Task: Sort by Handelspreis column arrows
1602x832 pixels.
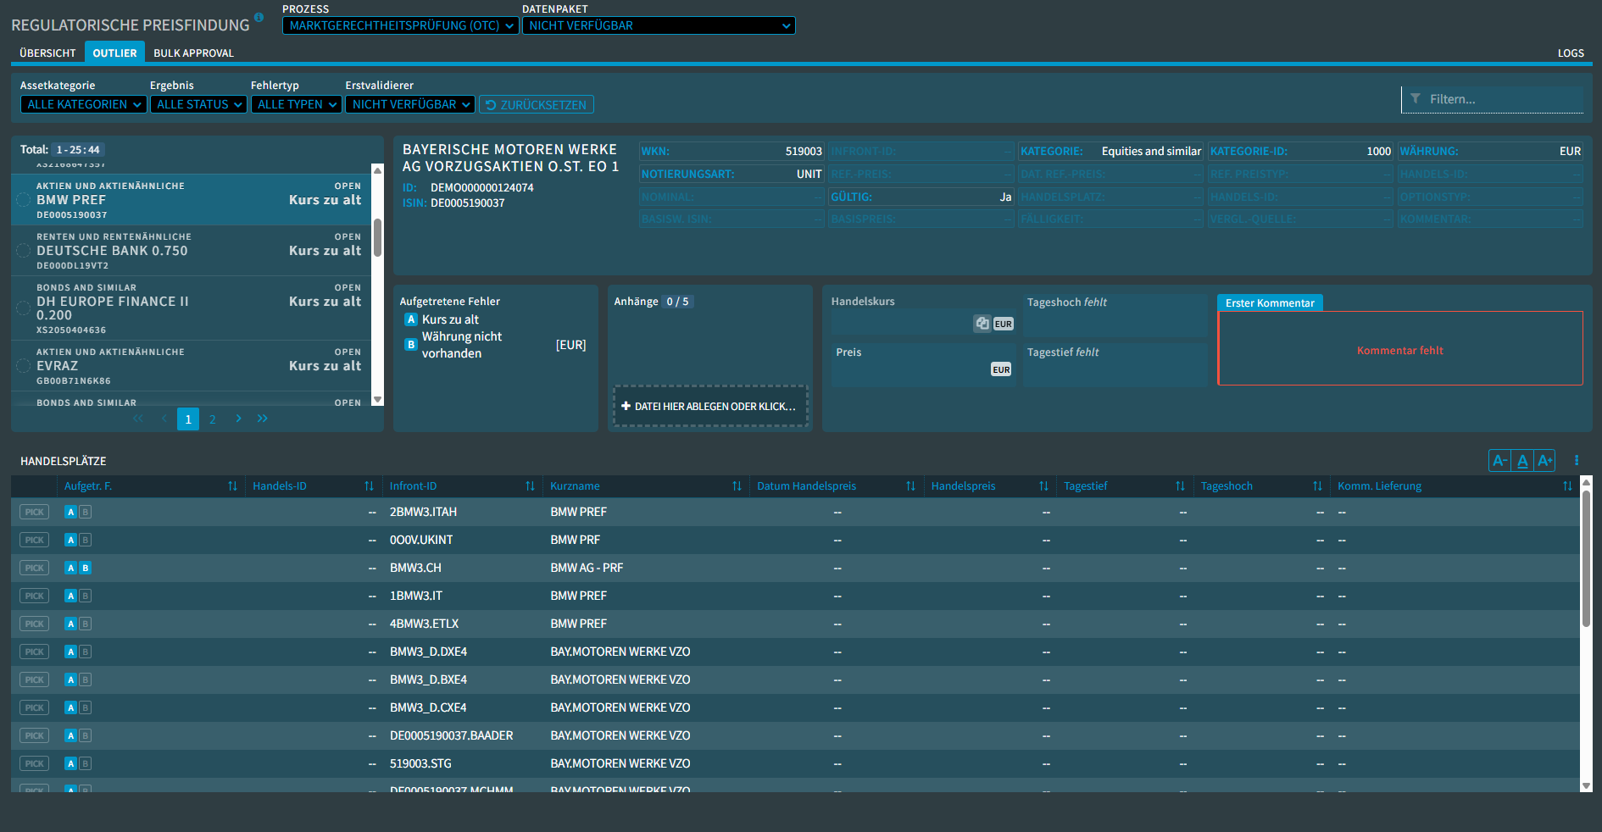Action: (x=1043, y=486)
